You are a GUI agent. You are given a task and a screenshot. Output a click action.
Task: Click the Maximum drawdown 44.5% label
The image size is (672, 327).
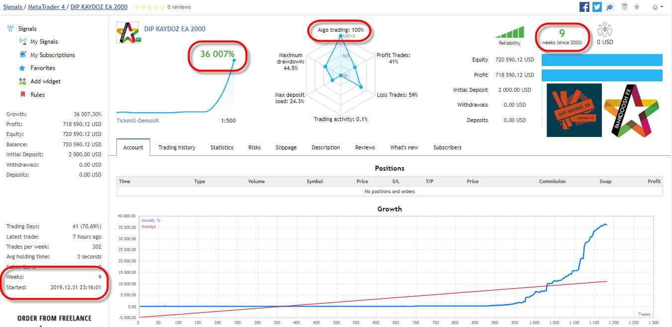(x=291, y=62)
